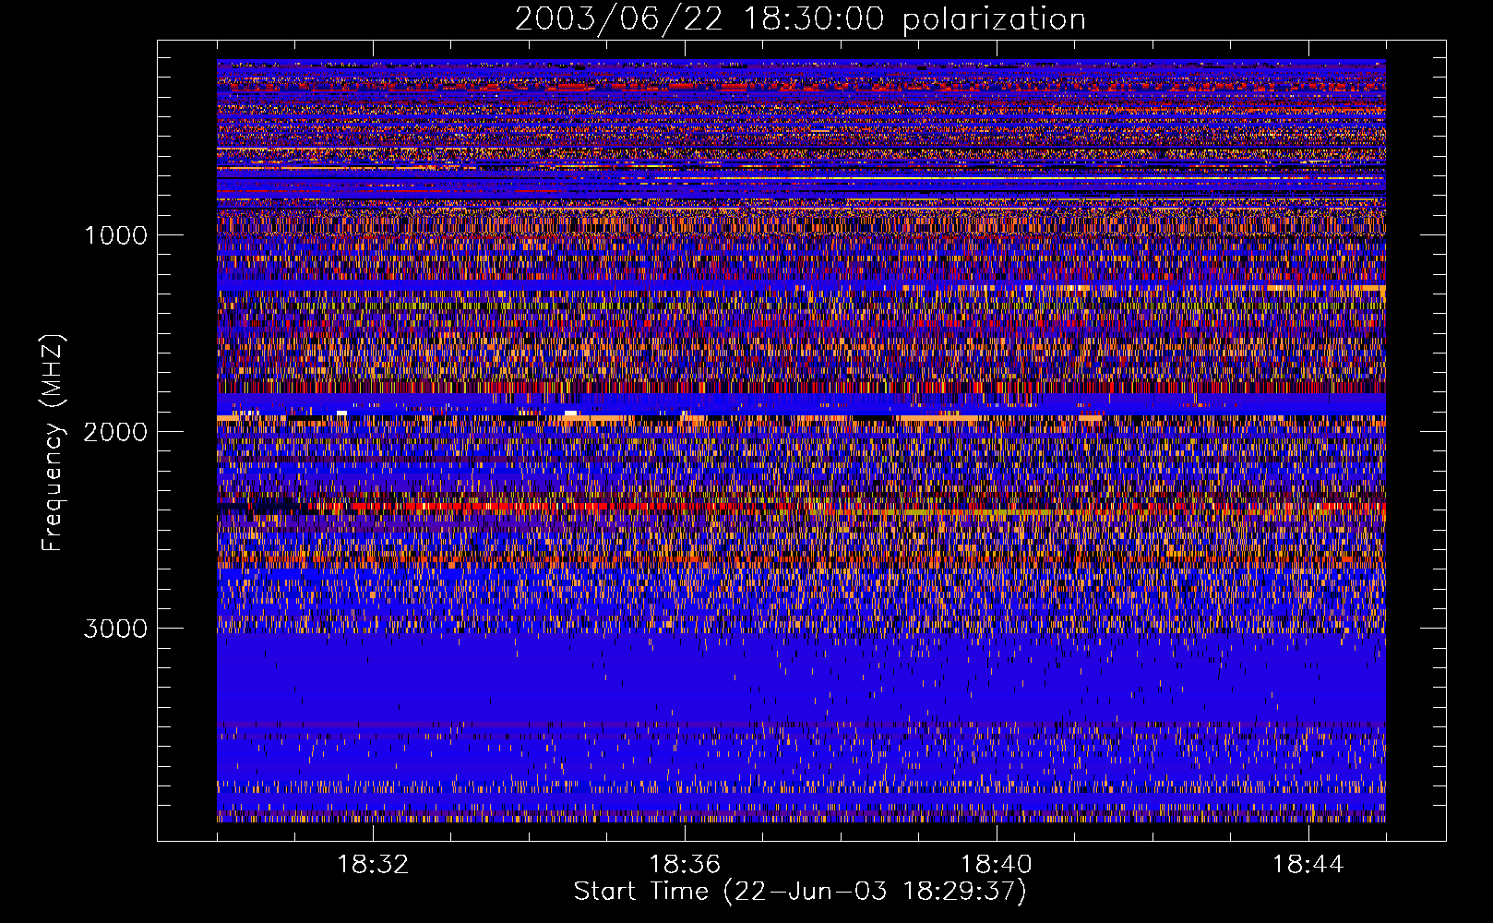The width and height of the screenshot is (1493, 923).
Task: Select the 3000 frequency axis label
Action: point(115,629)
